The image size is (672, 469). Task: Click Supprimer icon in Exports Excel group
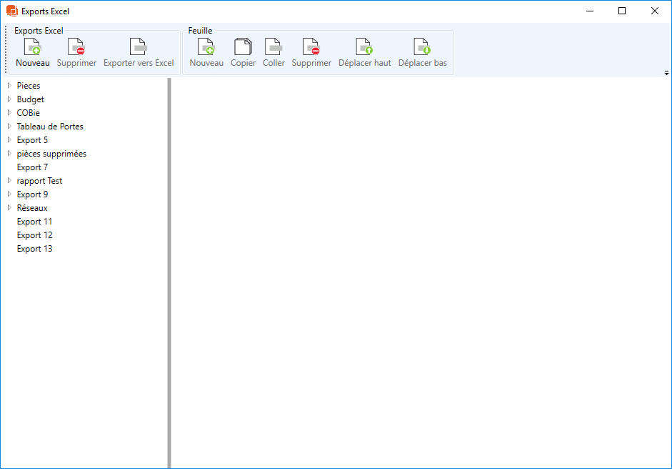click(x=76, y=47)
